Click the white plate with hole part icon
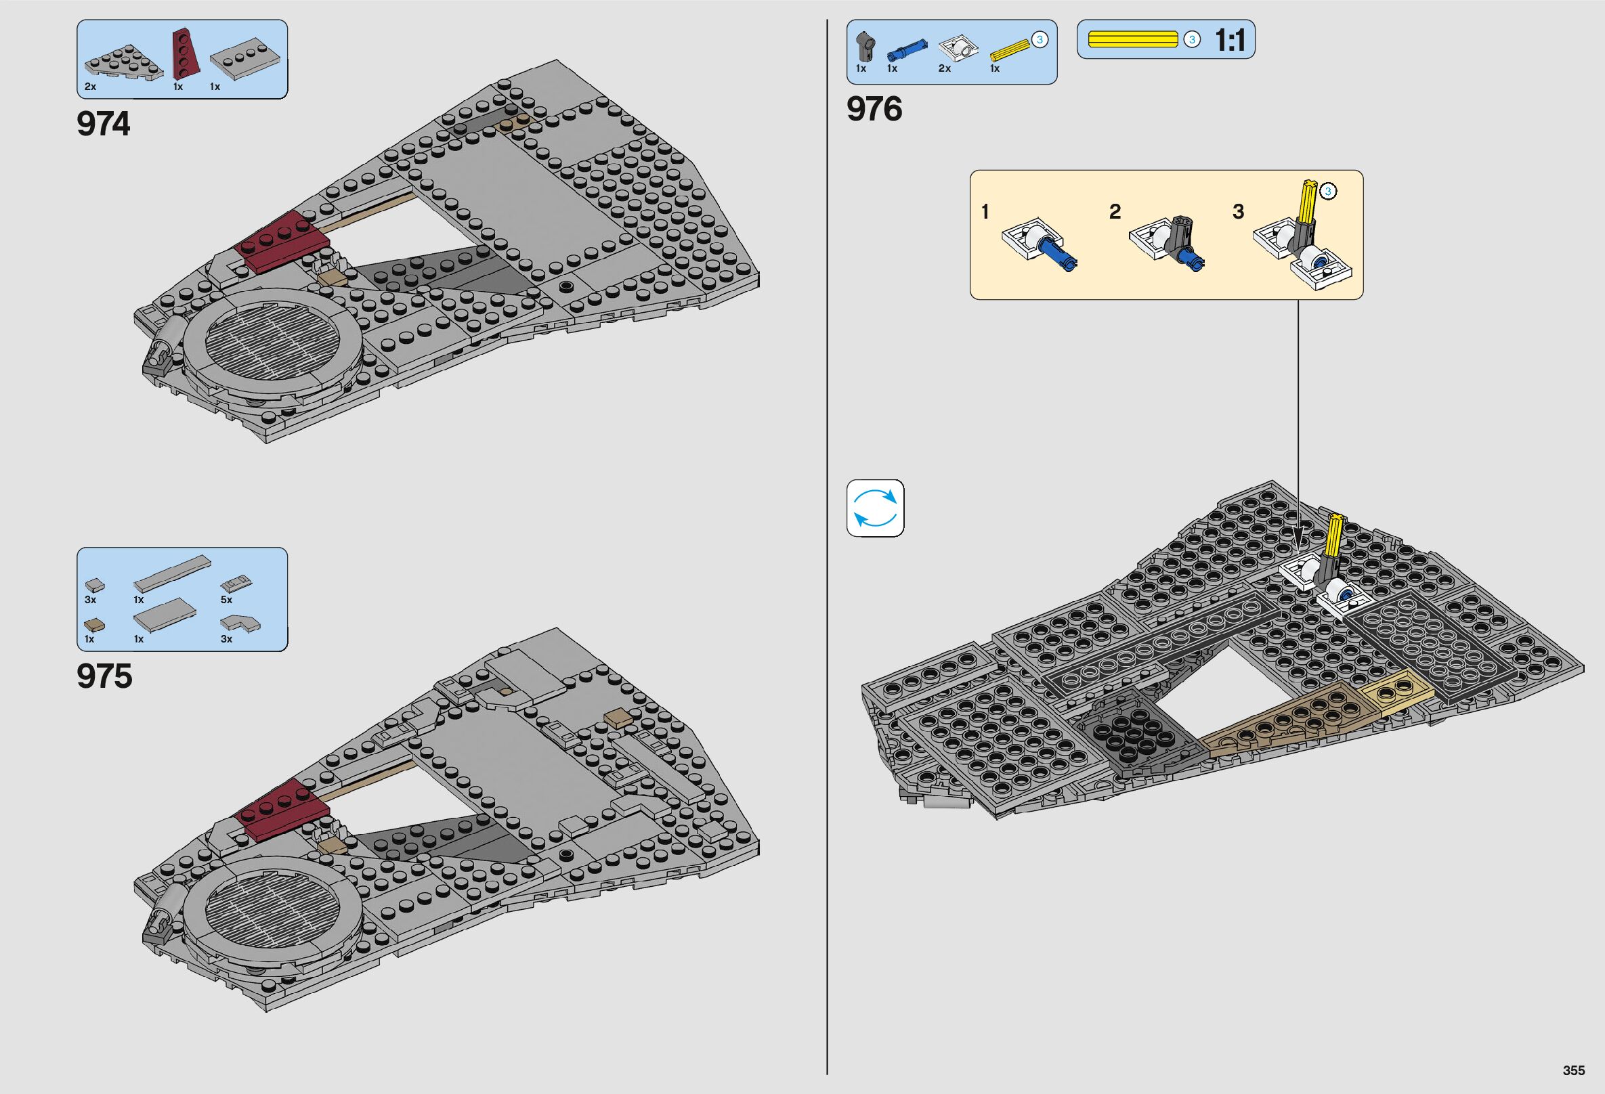Image resolution: width=1605 pixels, height=1094 pixels. tap(959, 48)
